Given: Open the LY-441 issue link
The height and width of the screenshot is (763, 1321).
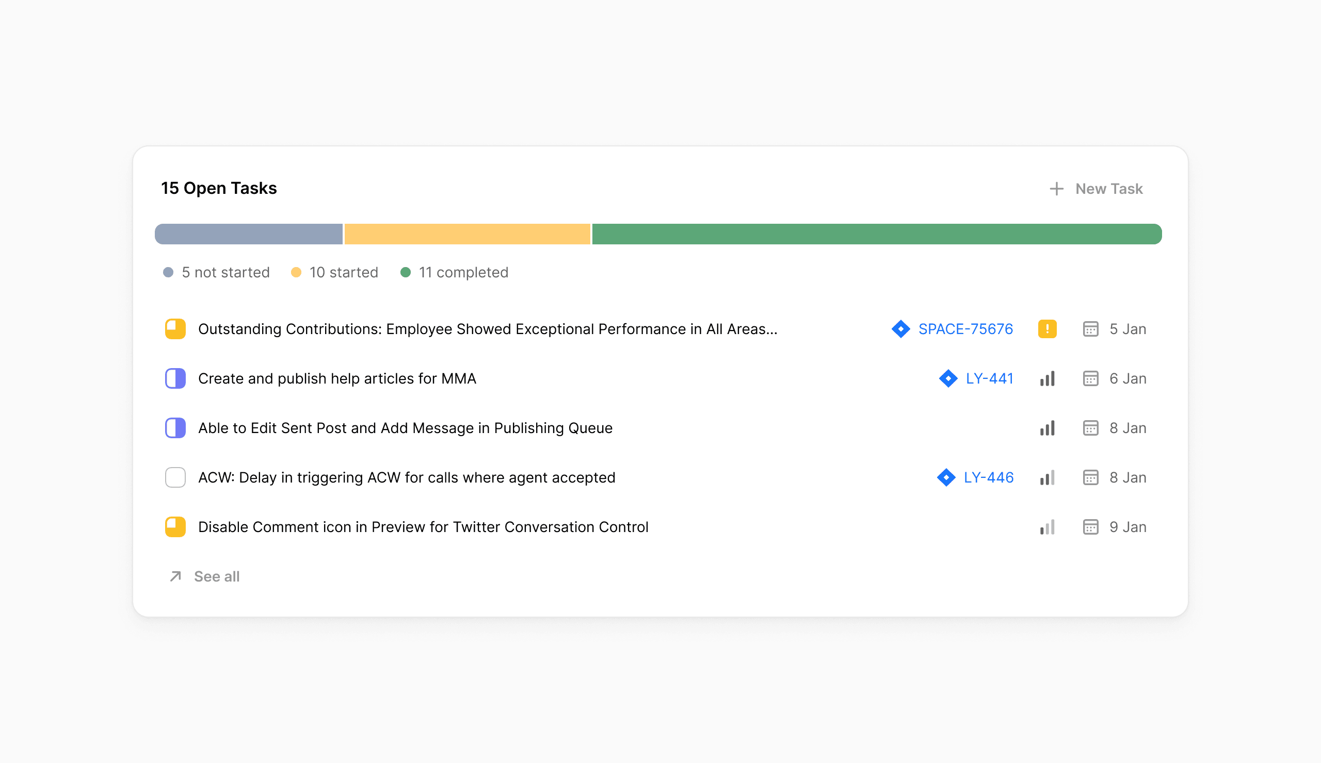Looking at the screenshot, I should pos(990,378).
